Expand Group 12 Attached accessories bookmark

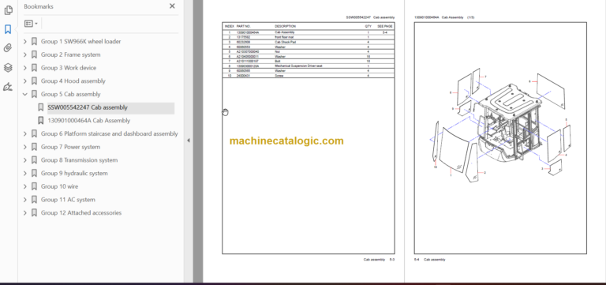pos(25,212)
